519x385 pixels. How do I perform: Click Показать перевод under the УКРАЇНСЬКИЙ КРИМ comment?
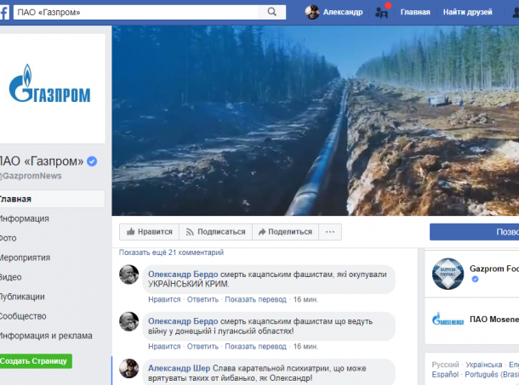pyautogui.click(x=255, y=299)
